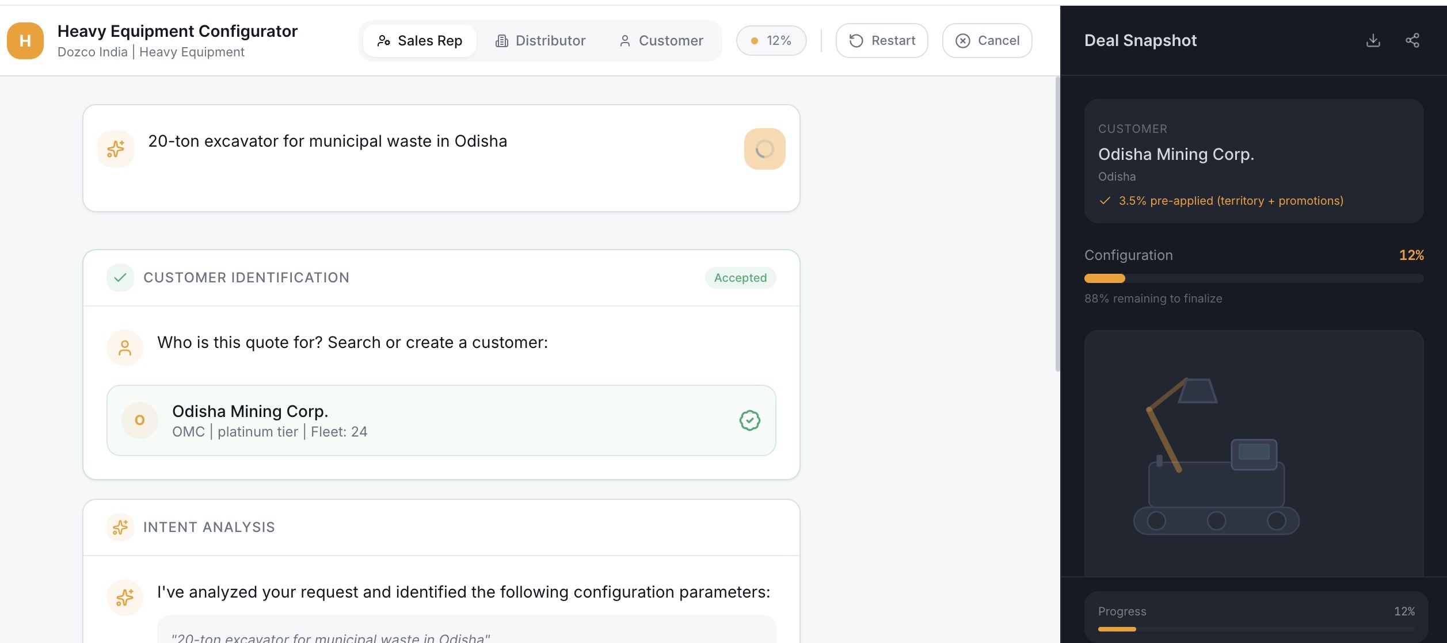Click the Restart button

pyautogui.click(x=881, y=40)
